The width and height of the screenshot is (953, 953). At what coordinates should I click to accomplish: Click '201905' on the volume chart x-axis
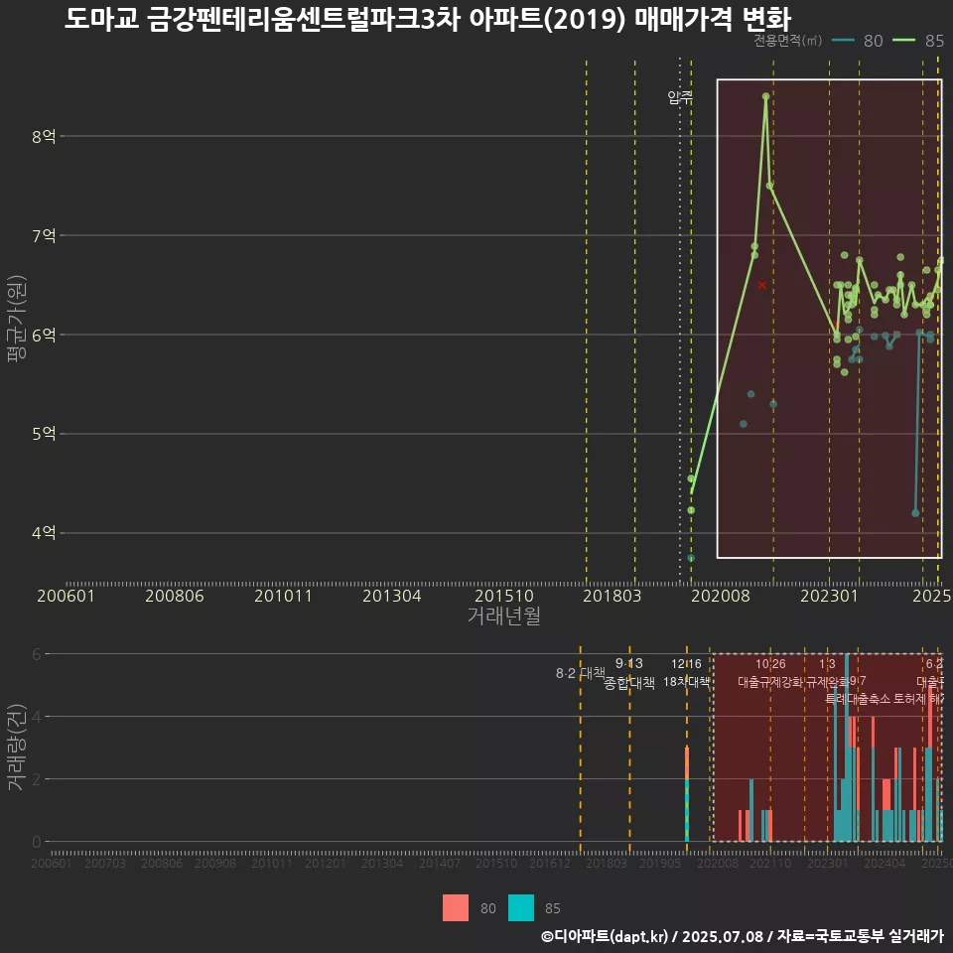[x=660, y=863]
